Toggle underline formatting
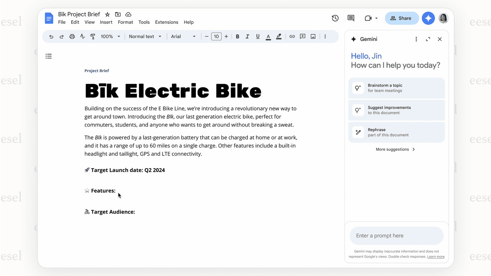The width and height of the screenshot is (491, 276). tap(257, 36)
